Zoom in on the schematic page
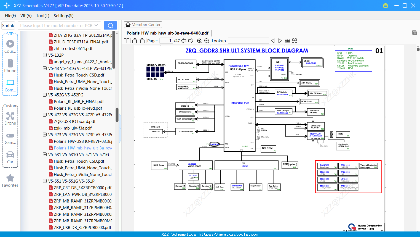The height and width of the screenshot is (237, 420). (x=199, y=41)
